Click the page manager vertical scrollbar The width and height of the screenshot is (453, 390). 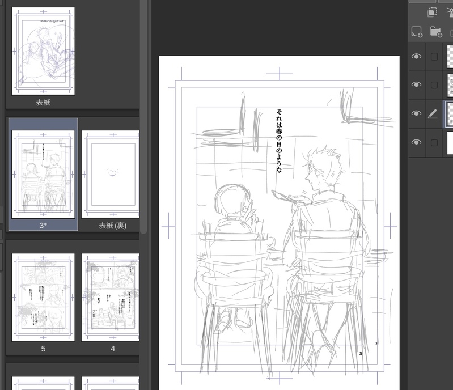(x=143, y=117)
